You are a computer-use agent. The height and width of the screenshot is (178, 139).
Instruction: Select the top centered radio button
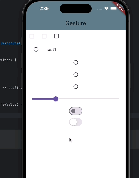tap(76, 62)
